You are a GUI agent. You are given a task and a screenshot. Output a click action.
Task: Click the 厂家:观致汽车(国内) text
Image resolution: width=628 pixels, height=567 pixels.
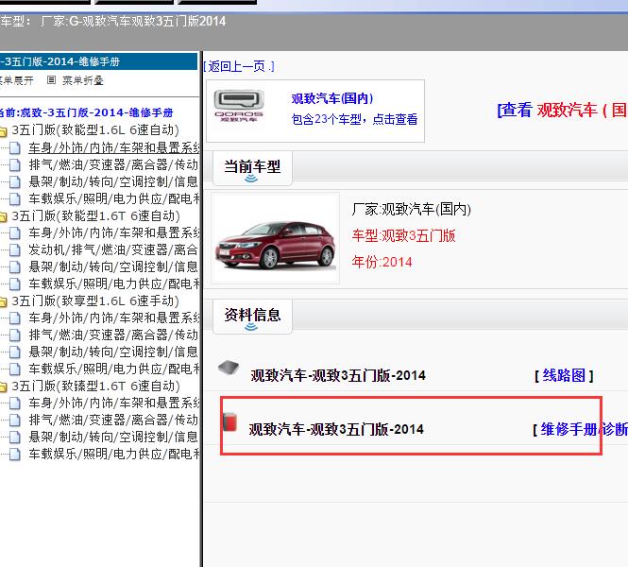pos(412,209)
